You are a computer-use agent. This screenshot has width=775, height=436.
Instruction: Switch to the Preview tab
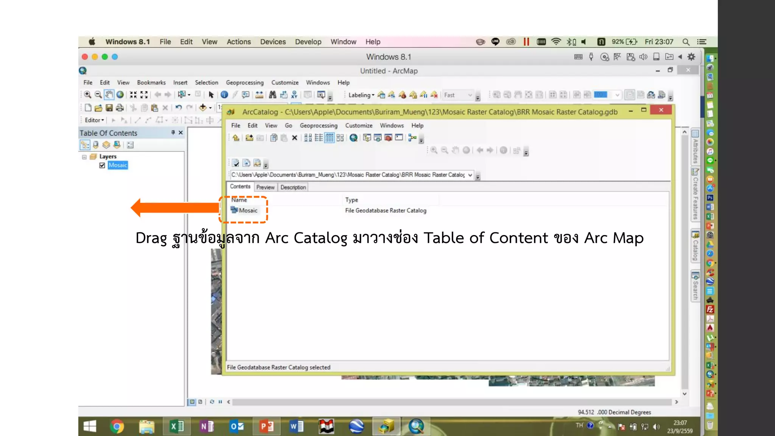coord(265,187)
